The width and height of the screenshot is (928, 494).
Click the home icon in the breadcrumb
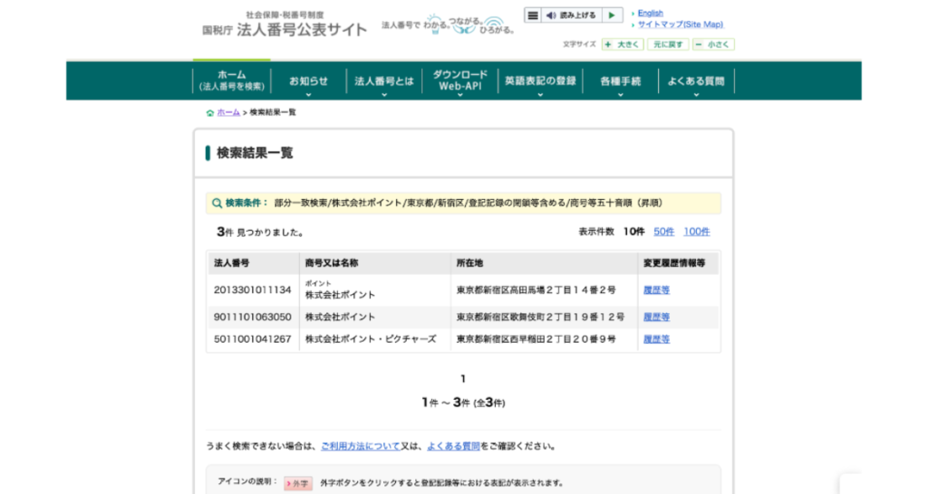[x=210, y=113]
